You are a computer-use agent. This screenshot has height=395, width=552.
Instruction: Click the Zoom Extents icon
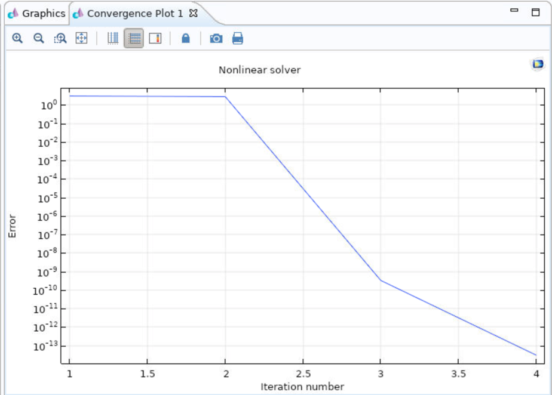pos(81,39)
